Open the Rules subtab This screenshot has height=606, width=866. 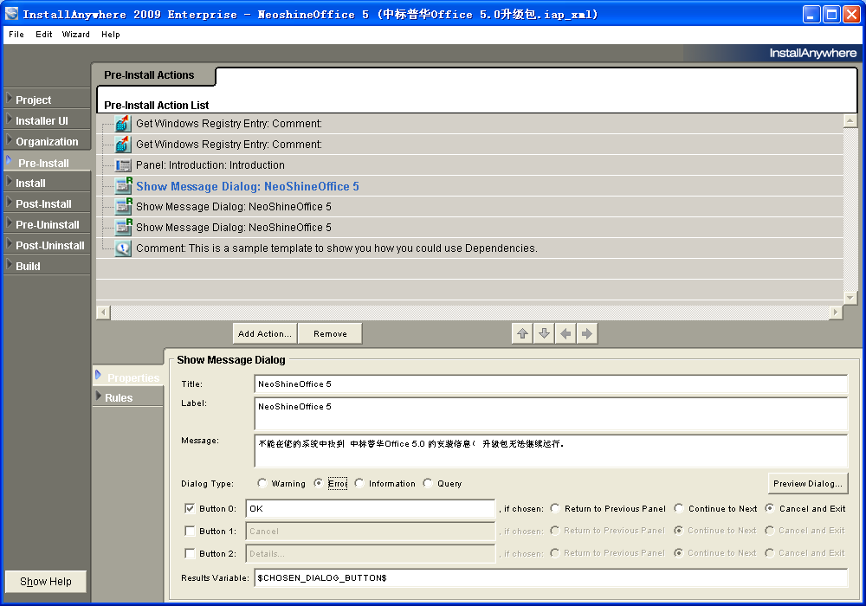coord(128,397)
